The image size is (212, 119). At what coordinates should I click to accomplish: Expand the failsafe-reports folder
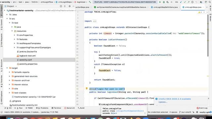pyautogui.click(x=10, y=72)
